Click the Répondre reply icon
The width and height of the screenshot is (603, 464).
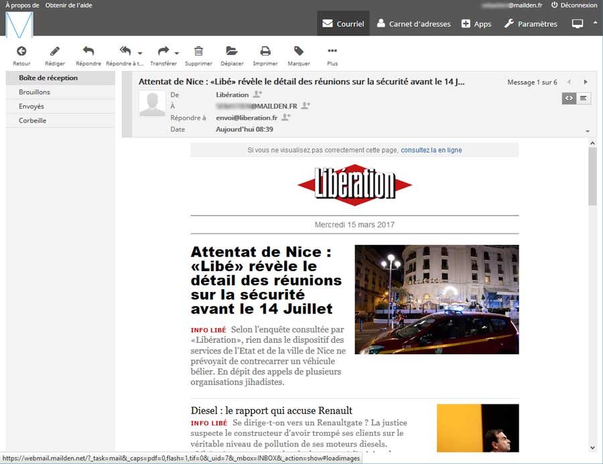(x=88, y=51)
